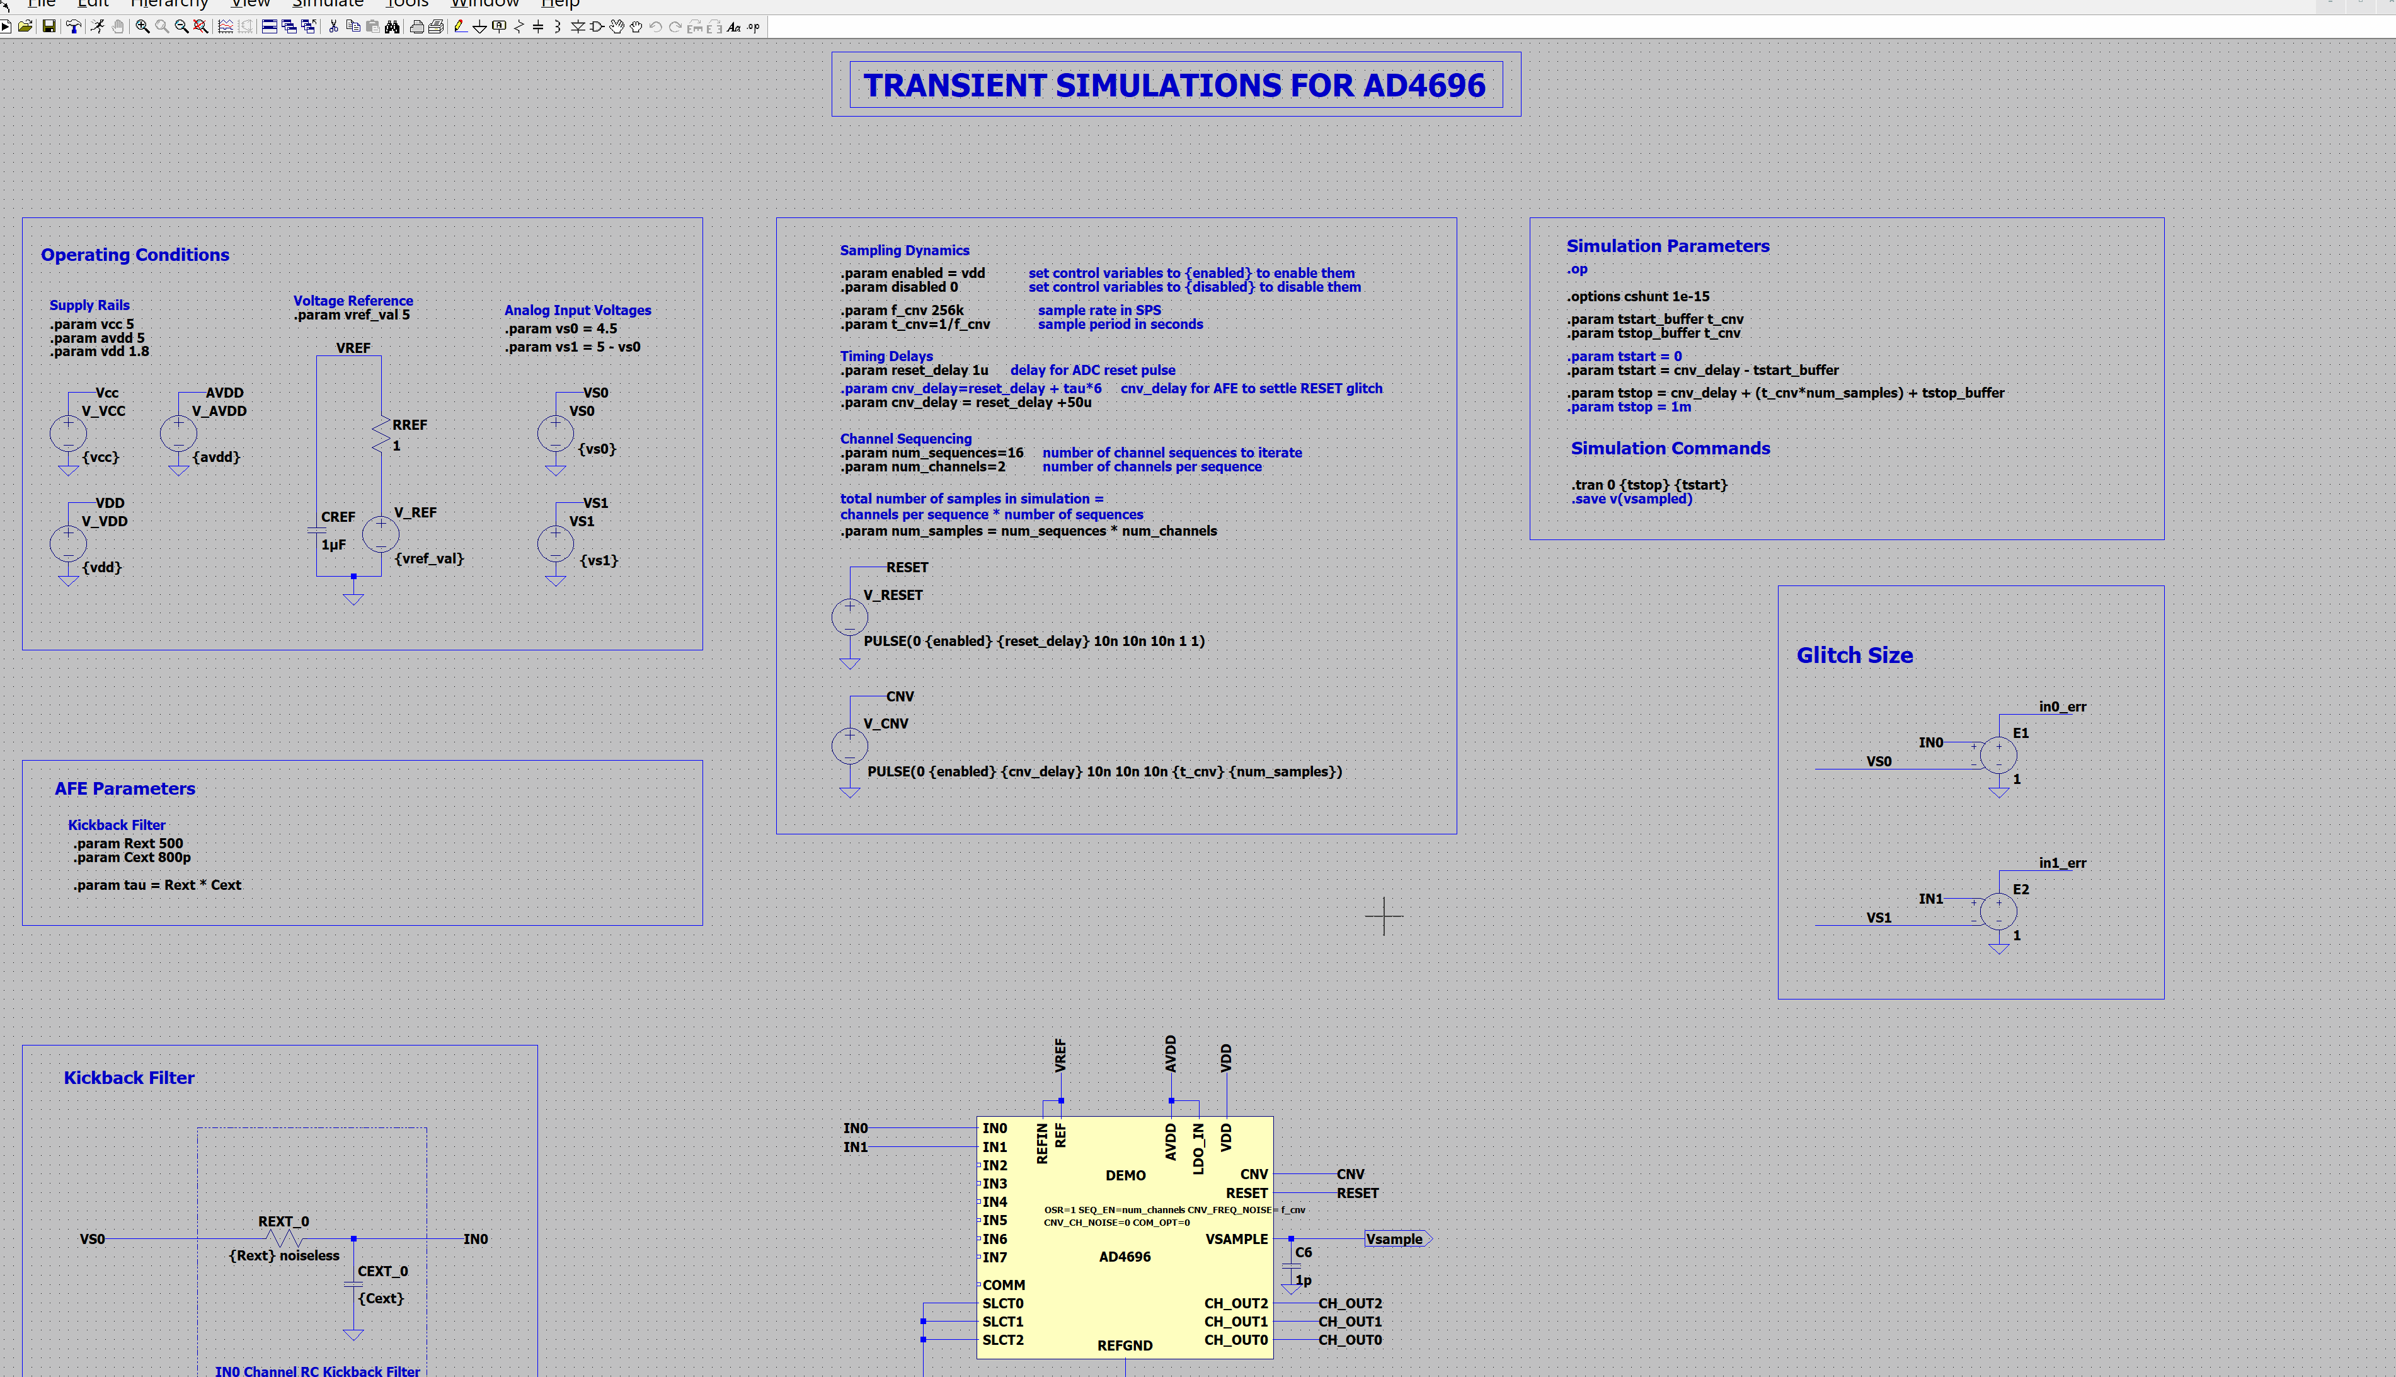Select the Ground symbol tool
The height and width of the screenshot is (1377, 2396).
(x=480, y=26)
